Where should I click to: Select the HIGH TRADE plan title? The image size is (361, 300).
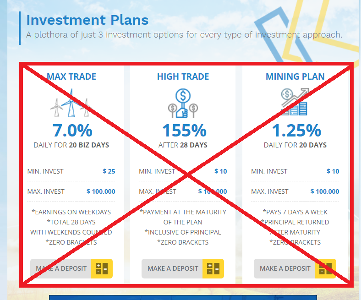[x=183, y=76]
